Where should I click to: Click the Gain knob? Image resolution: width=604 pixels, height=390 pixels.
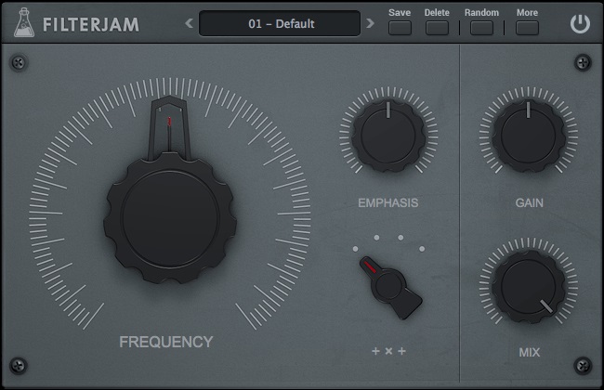pos(529,136)
